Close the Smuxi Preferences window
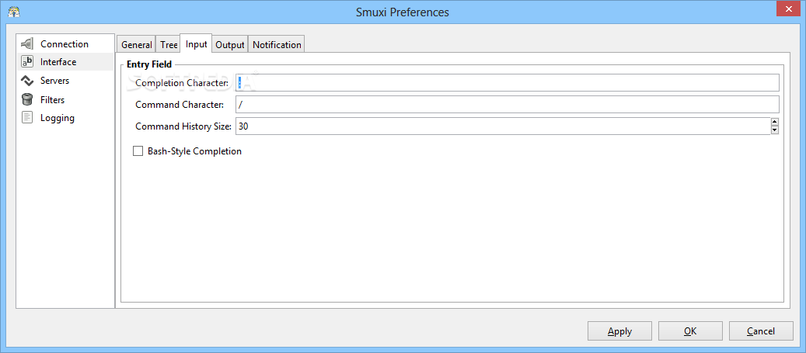The height and width of the screenshot is (353, 806). (x=789, y=9)
